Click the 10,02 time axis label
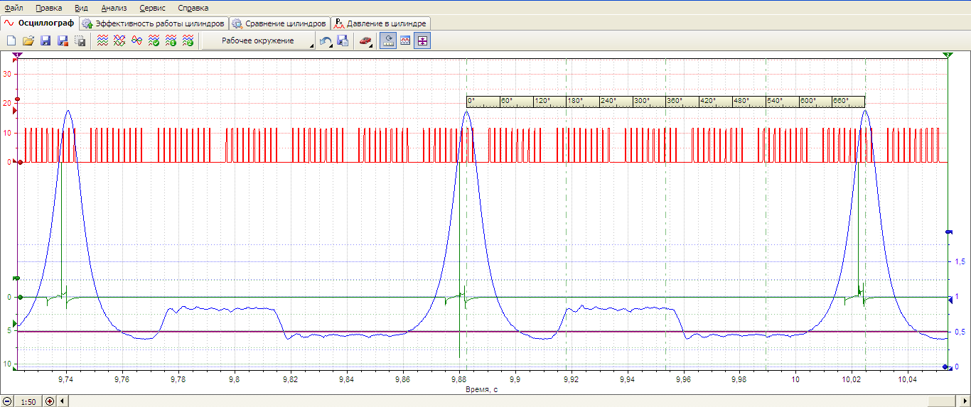Viewport: 971px width, 407px height. [x=852, y=381]
